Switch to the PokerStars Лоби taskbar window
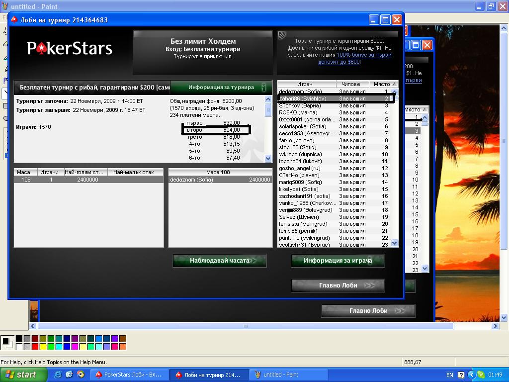 [x=130, y=375]
